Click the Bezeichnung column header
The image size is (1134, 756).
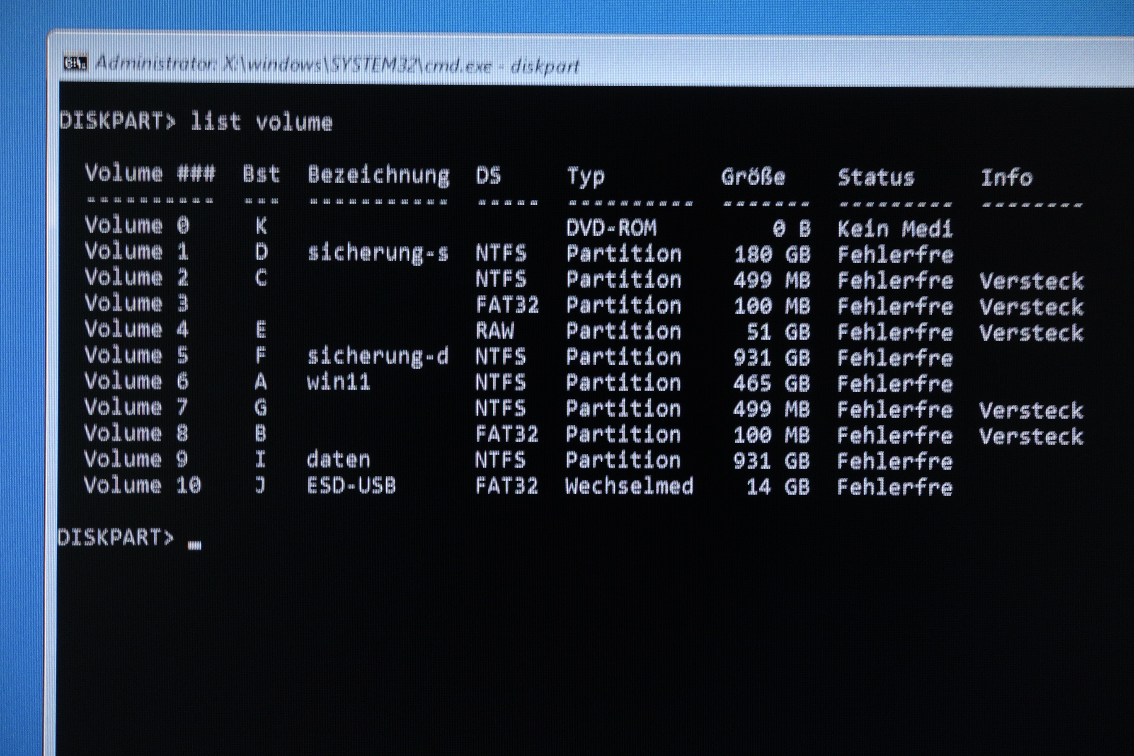378,175
